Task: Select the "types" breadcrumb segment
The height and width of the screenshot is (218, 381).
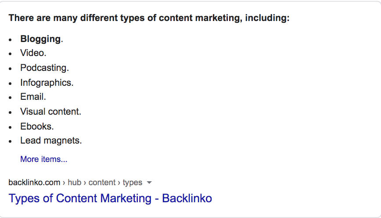Action: coord(133,183)
